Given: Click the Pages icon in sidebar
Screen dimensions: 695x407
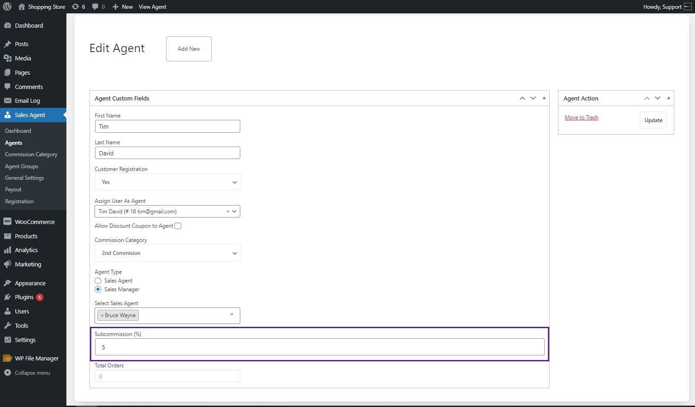Looking at the screenshot, I should coord(7,72).
